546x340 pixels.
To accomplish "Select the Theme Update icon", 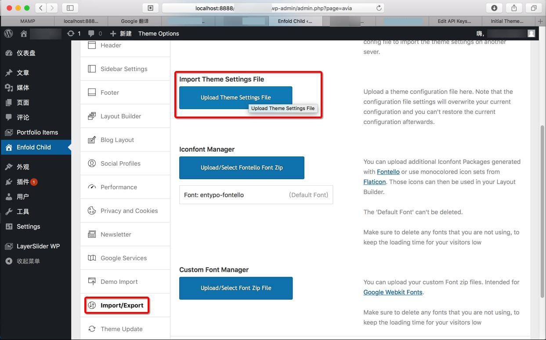I will [x=92, y=329].
